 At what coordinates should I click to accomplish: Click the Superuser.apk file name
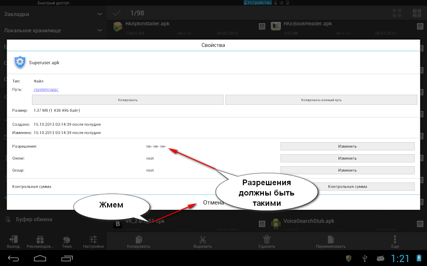click(x=44, y=63)
